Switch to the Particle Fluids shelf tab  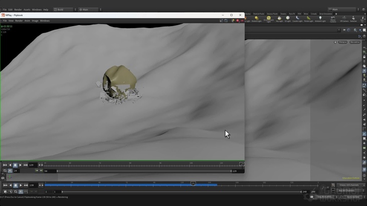259,14
